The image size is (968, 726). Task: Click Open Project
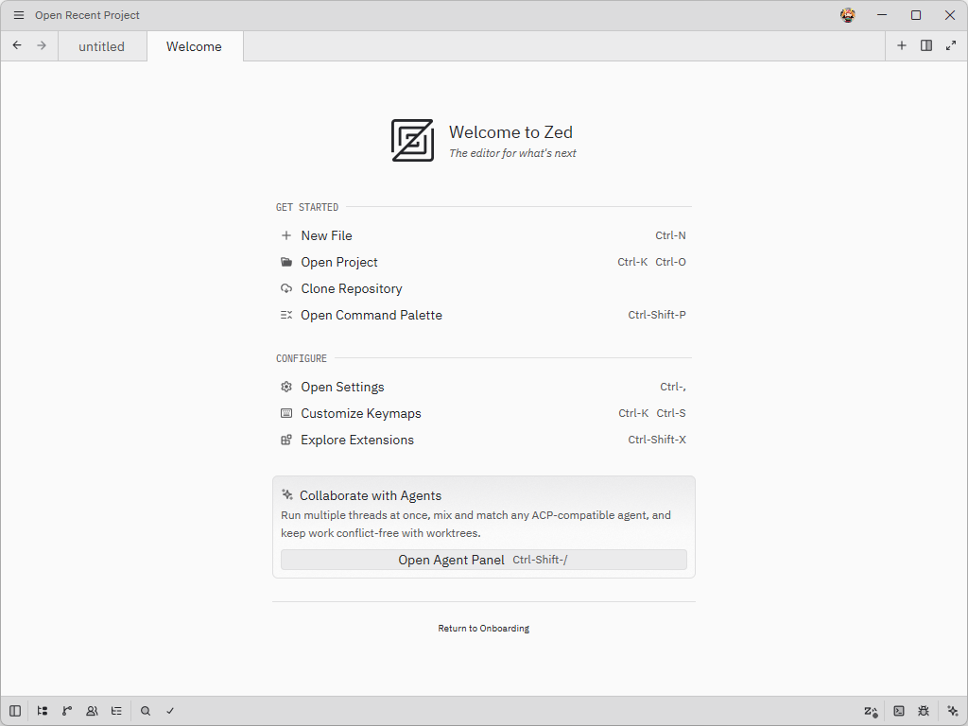point(483,263)
